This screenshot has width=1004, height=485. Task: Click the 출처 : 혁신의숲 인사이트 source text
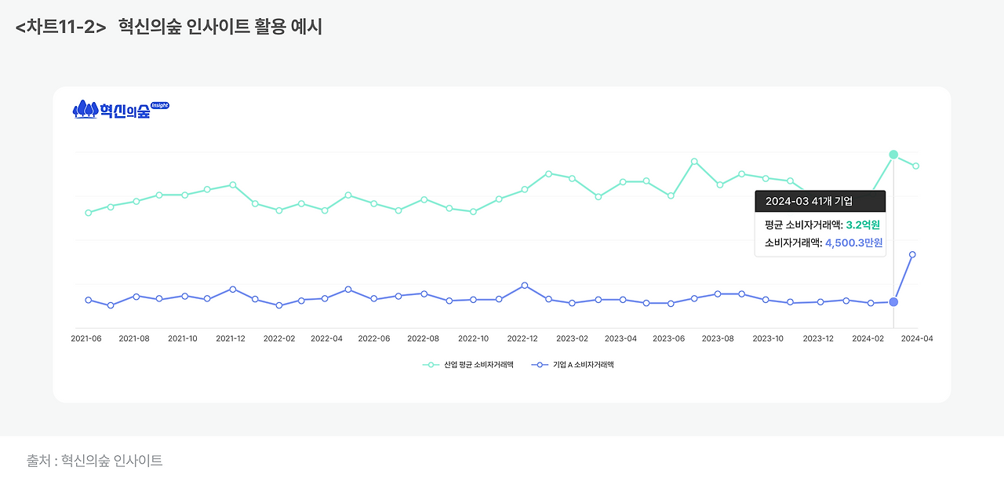click(94, 461)
